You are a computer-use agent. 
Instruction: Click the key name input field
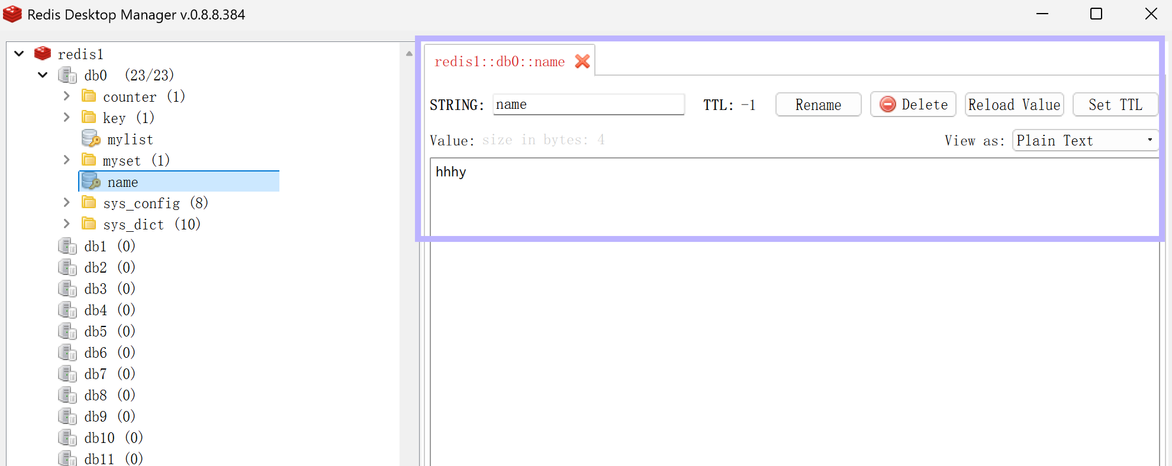click(588, 105)
